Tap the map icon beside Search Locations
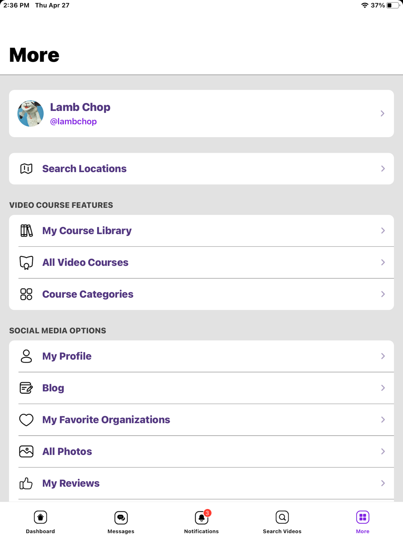The width and height of the screenshot is (403, 538). 26,169
